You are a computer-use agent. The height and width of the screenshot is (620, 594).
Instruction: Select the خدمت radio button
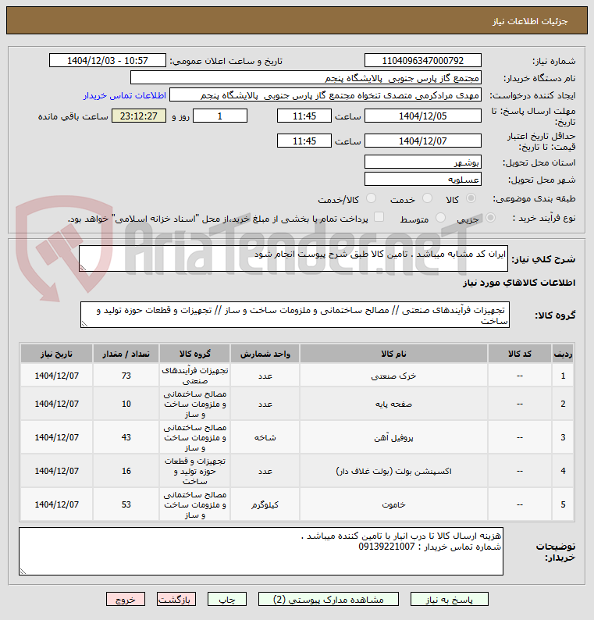point(427,198)
